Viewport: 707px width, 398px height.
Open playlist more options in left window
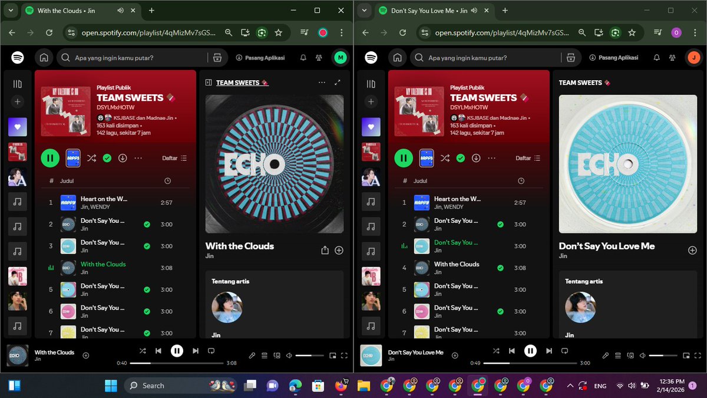tap(138, 158)
